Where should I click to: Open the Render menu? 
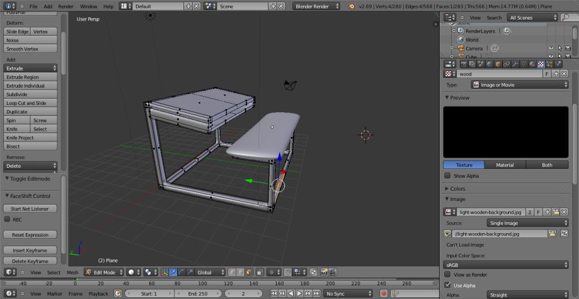tap(66, 6)
